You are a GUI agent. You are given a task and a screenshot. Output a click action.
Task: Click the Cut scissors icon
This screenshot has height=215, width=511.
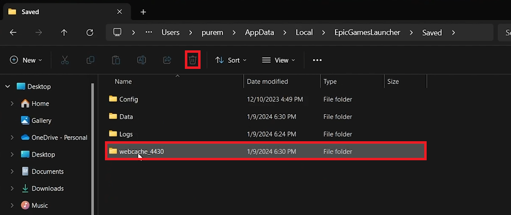65,60
